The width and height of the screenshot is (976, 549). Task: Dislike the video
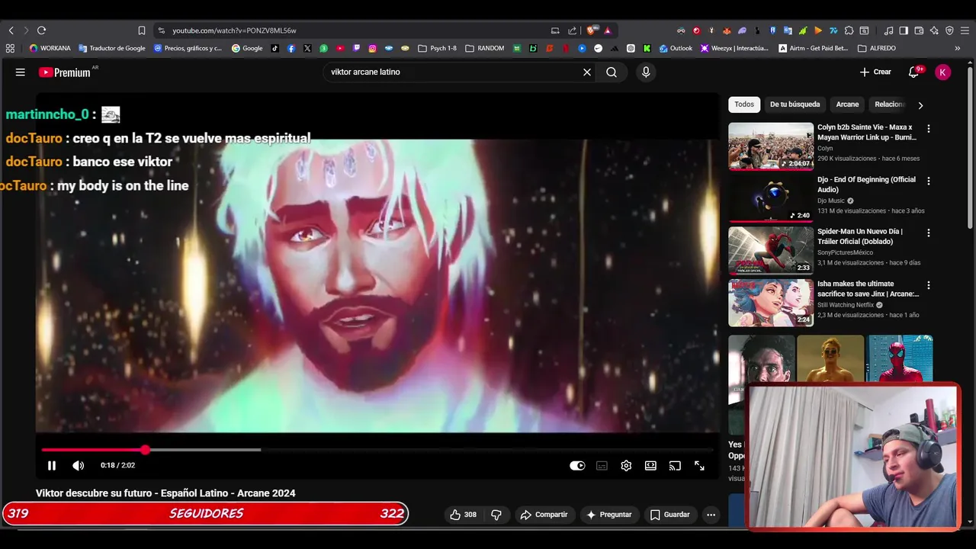tap(496, 515)
